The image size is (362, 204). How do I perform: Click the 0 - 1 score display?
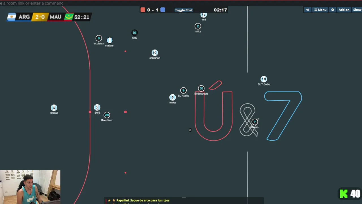(x=153, y=10)
